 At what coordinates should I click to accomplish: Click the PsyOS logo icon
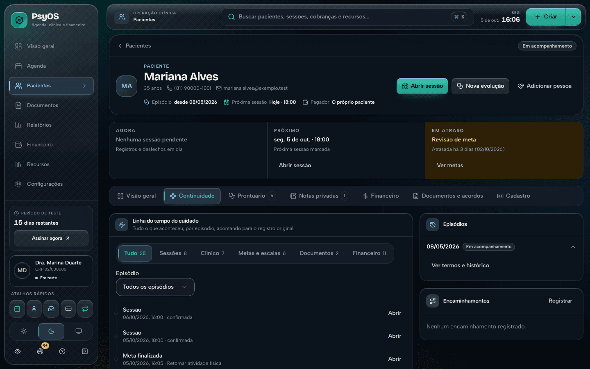point(19,20)
